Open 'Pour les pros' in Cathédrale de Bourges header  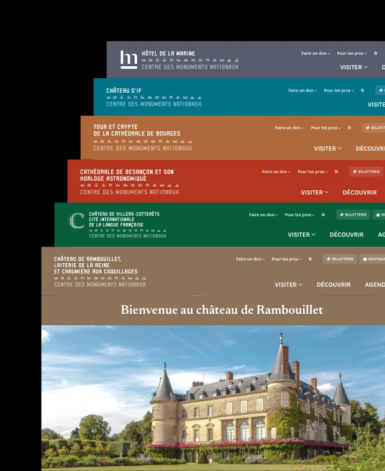(326, 128)
